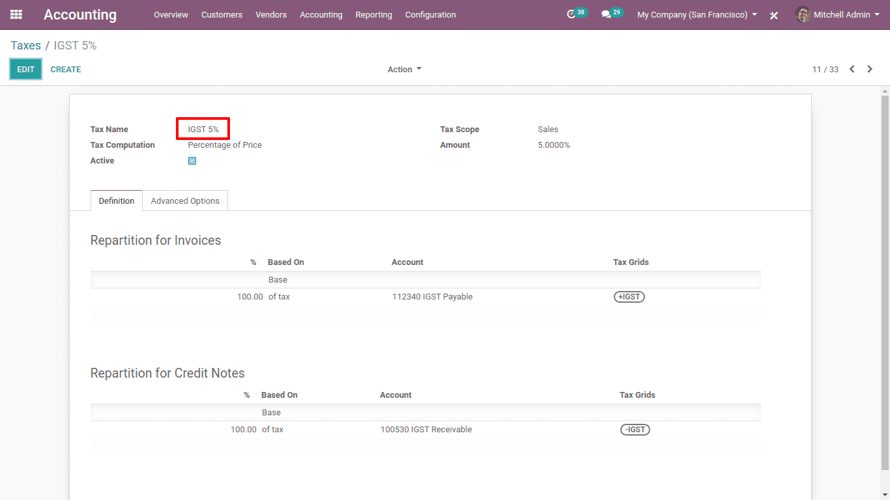Click the Tax Name value IGST 5%
The image size is (890, 500).
[x=203, y=130]
